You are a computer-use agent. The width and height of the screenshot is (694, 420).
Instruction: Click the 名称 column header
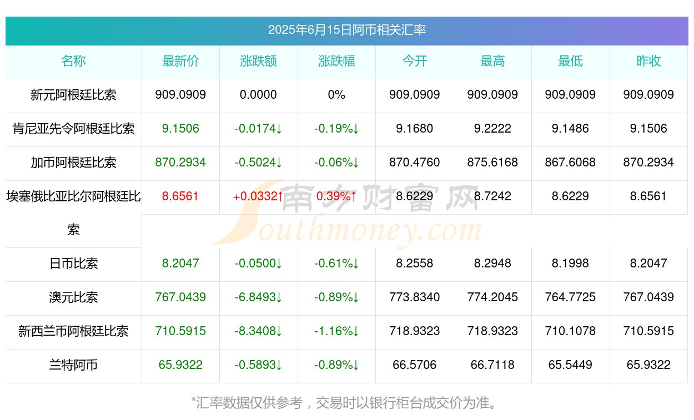[x=73, y=61]
